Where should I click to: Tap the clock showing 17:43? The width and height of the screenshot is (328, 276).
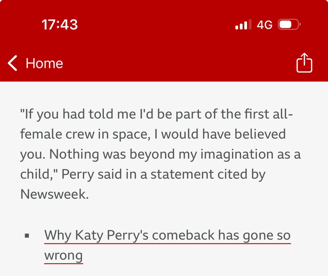(x=60, y=24)
